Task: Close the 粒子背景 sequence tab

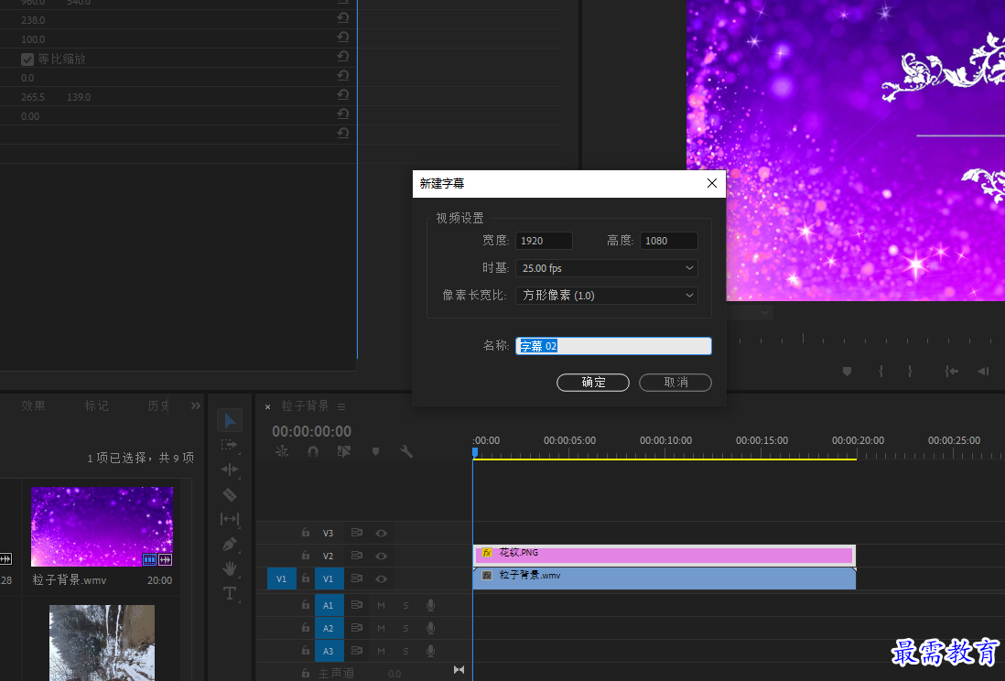Action: click(x=268, y=406)
